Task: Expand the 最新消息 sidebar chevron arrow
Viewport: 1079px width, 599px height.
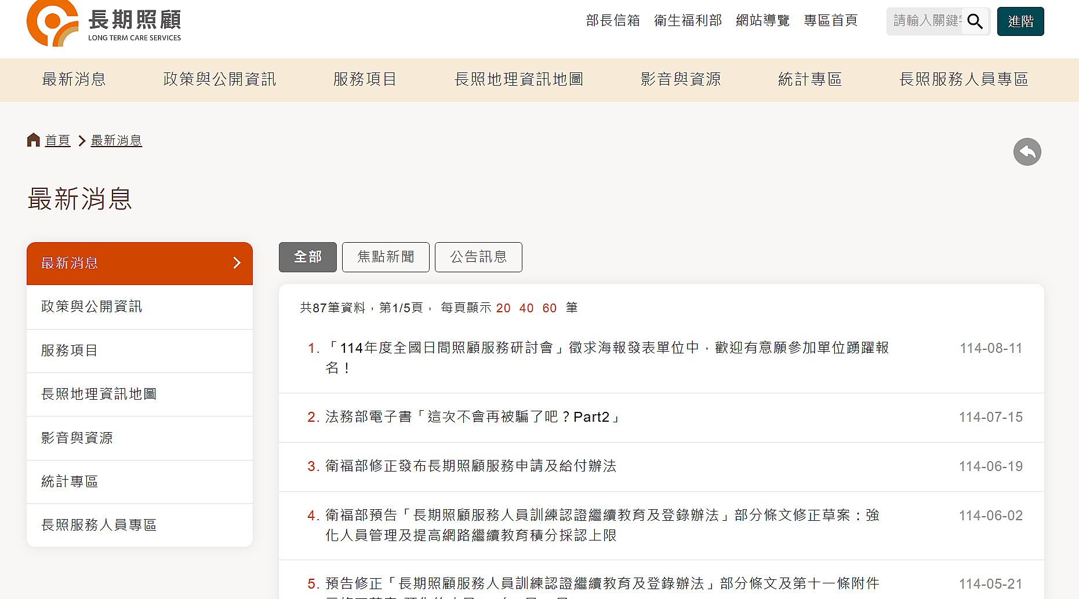Action: [x=237, y=263]
